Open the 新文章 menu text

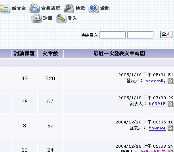coord(19,8)
